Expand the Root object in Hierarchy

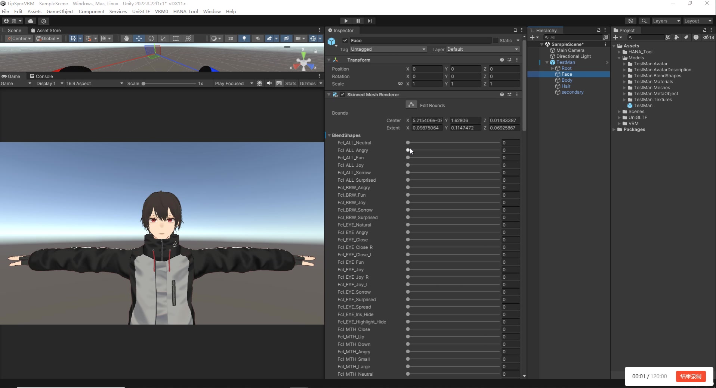552,68
